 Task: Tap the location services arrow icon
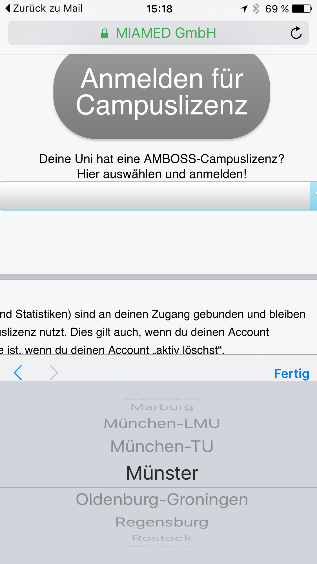click(244, 9)
